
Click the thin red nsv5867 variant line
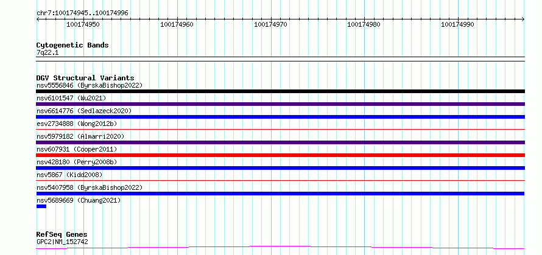click(x=280, y=180)
